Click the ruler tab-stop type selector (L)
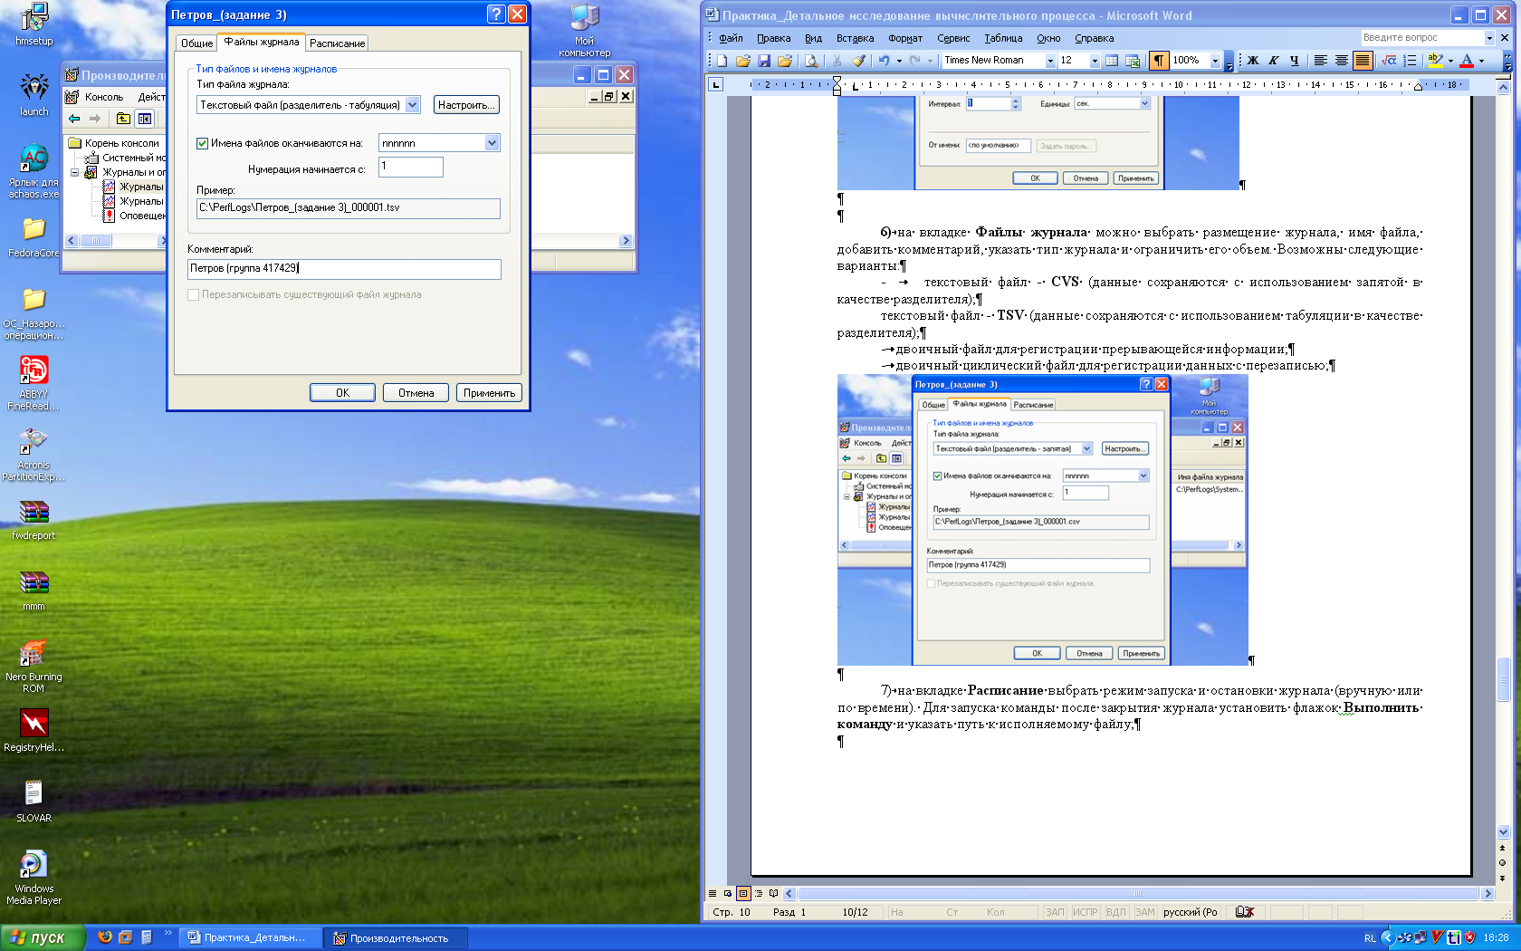 pyautogui.click(x=715, y=84)
